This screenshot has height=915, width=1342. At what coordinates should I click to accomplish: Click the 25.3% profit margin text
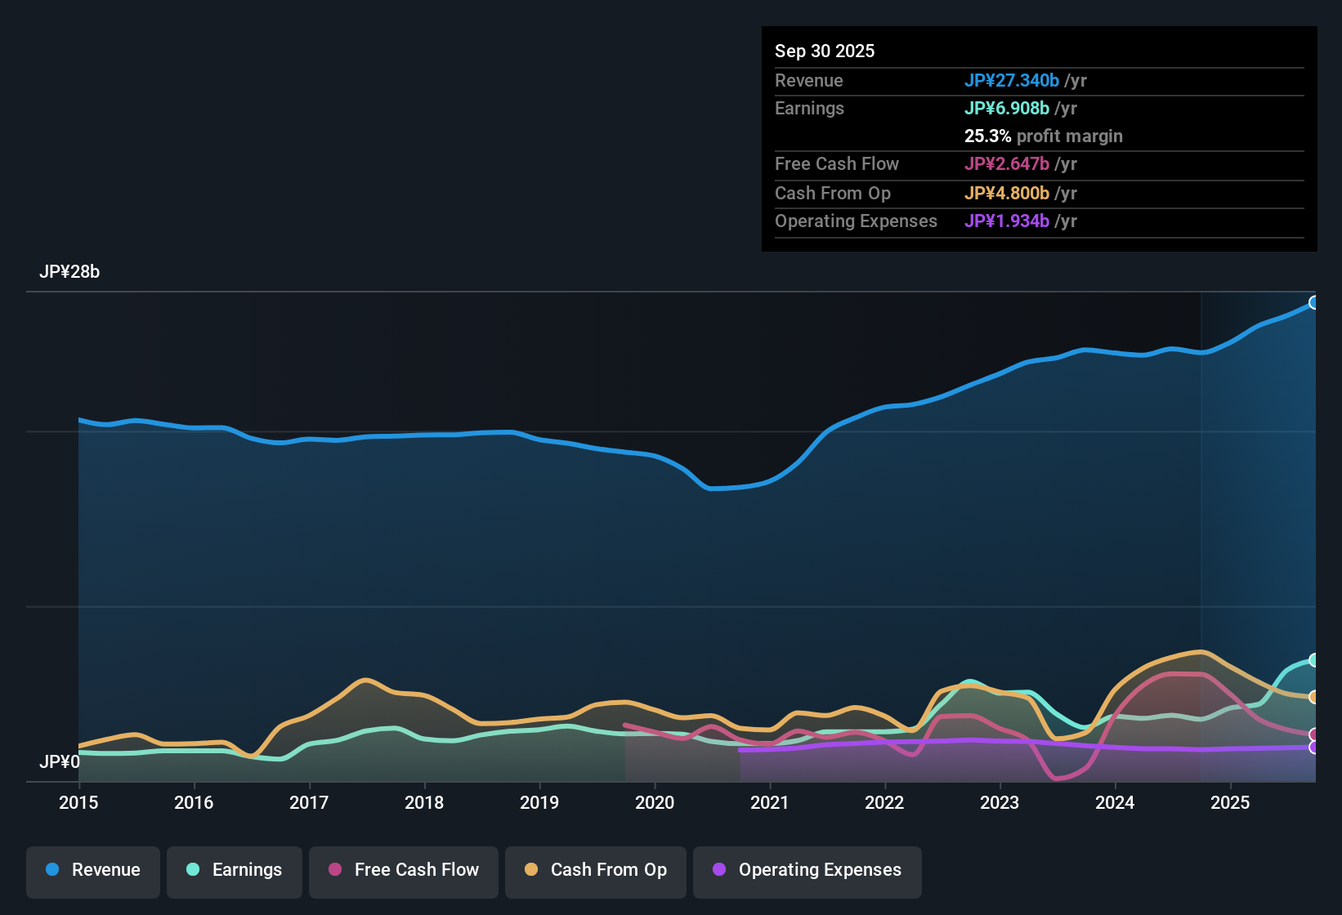pos(1043,136)
